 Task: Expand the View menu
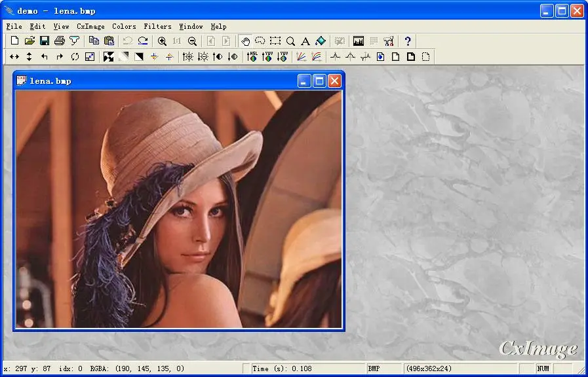(x=61, y=26)
